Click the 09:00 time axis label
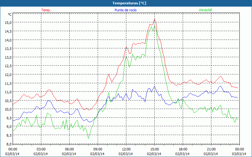Viewport: 252px width, 157px height. click(98, 149)
